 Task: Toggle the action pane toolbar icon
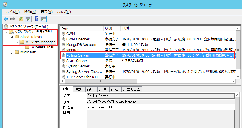pos(44,19)
